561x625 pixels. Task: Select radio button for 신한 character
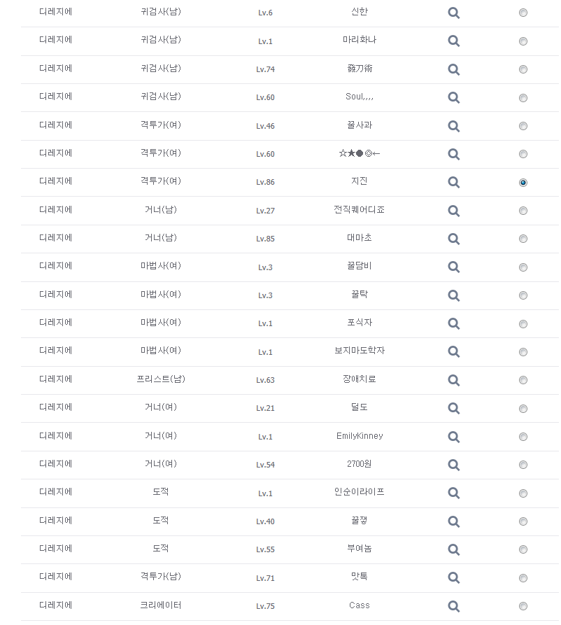coord(523,13)
